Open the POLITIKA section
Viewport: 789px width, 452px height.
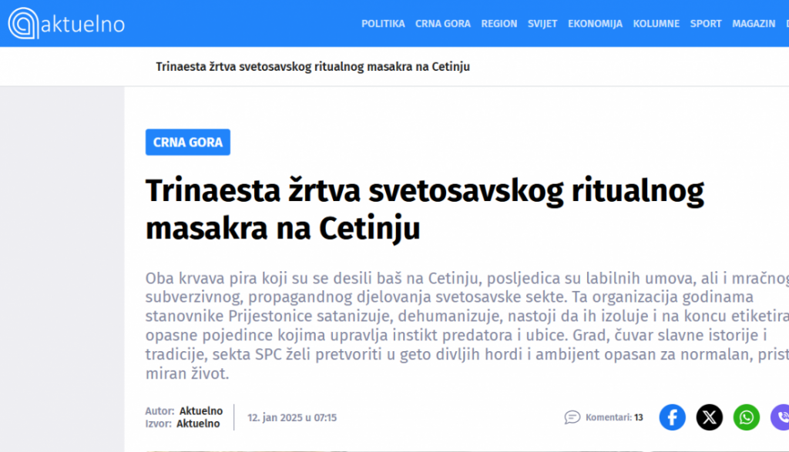pos(383,24)
